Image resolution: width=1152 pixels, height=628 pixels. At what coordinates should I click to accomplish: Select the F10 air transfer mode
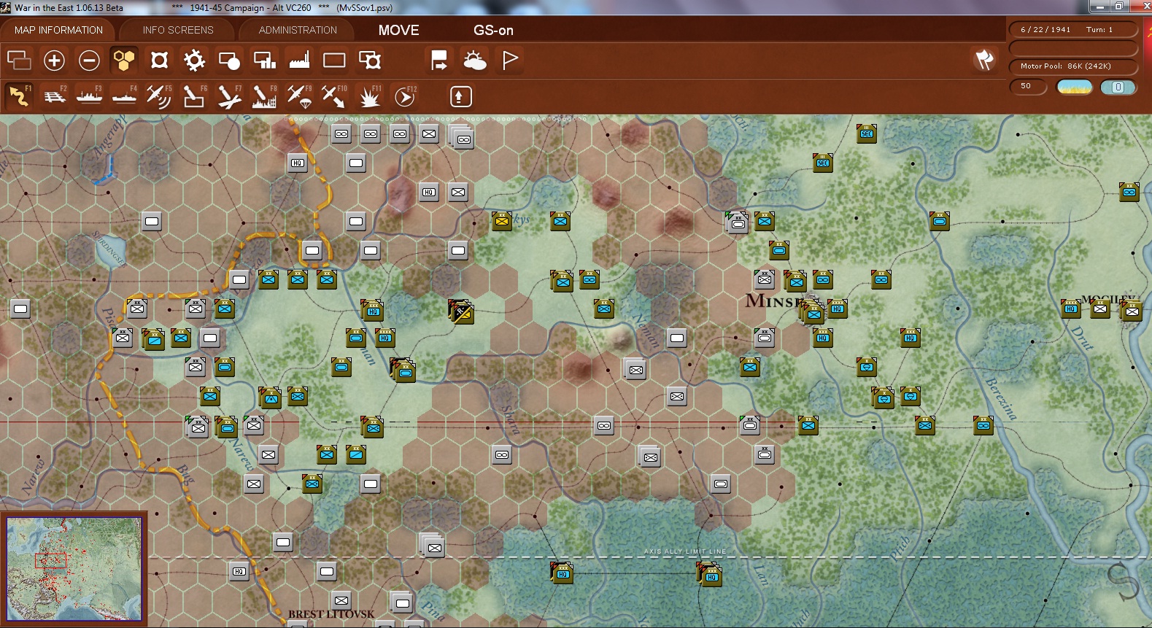click(x=334, y=96)
